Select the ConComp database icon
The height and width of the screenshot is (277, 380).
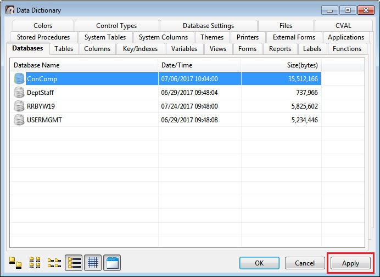(x=19, y=79)
